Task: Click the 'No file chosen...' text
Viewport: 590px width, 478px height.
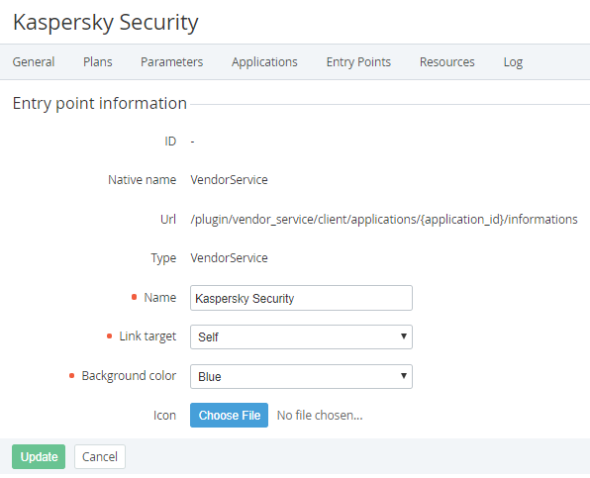Action: pyautogui.click(x=320, y=416)
